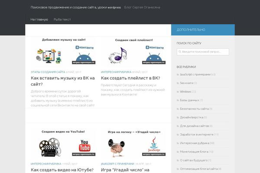260x173 pixels.
Task: Focus the site search input field
Action: (x=203, y=52)
